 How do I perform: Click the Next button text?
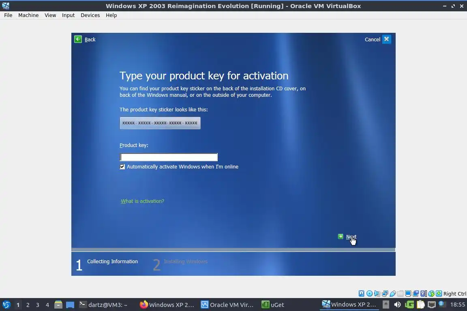[351, 237]
